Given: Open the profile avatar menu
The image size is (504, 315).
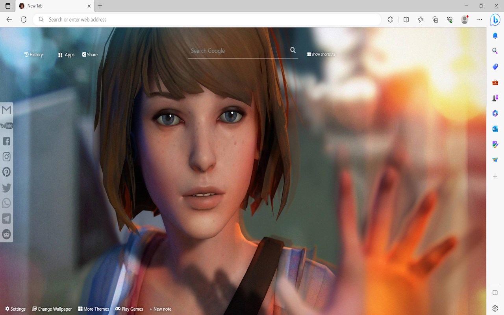Looking at the screenshot, I should click(x=465, y=20).
